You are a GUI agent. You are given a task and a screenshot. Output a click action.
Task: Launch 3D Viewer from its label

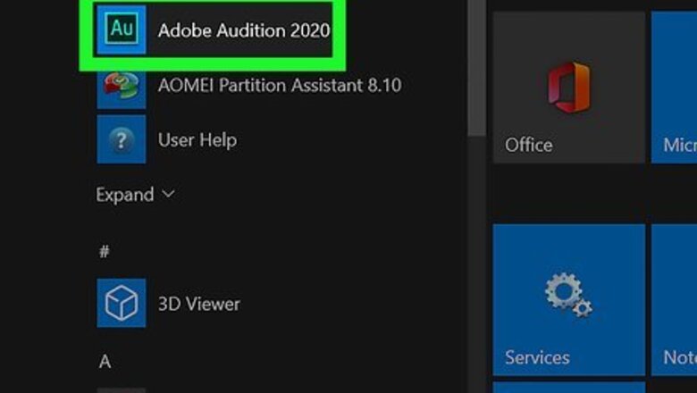[x=199, y=304]
